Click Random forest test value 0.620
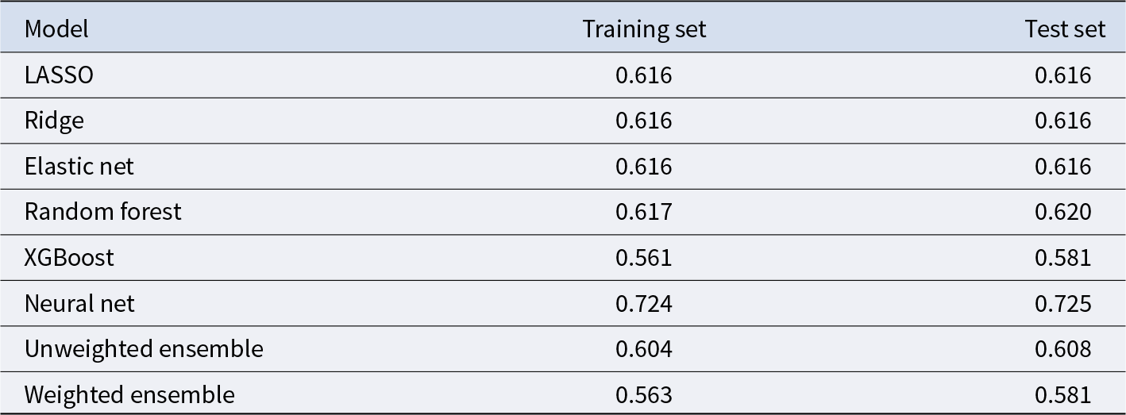1126x415 pixels. (x=1063, y=212)
